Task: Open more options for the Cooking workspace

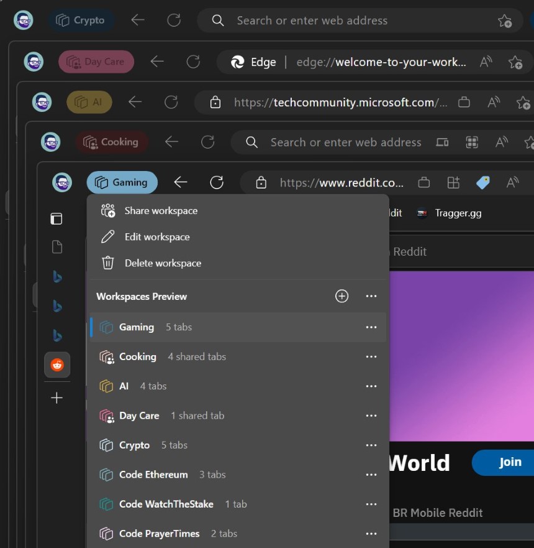Action: pyautogui.click(x=371, y=356)
